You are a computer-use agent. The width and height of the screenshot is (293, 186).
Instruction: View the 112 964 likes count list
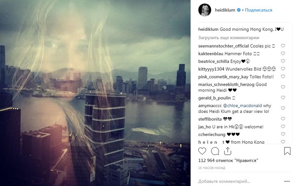click(x=228, y=161)
